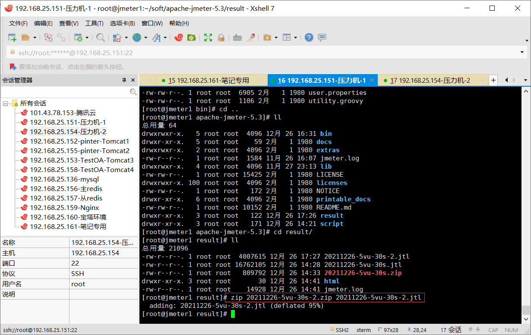531x335 pixels.
Task: Collapse the 所有会话 tree node
Action: 6,103
